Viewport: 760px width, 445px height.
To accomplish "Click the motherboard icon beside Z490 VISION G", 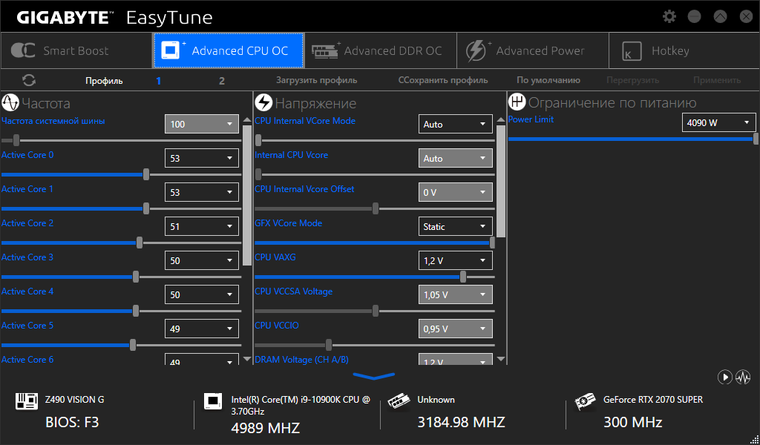I will click(27, 402).
